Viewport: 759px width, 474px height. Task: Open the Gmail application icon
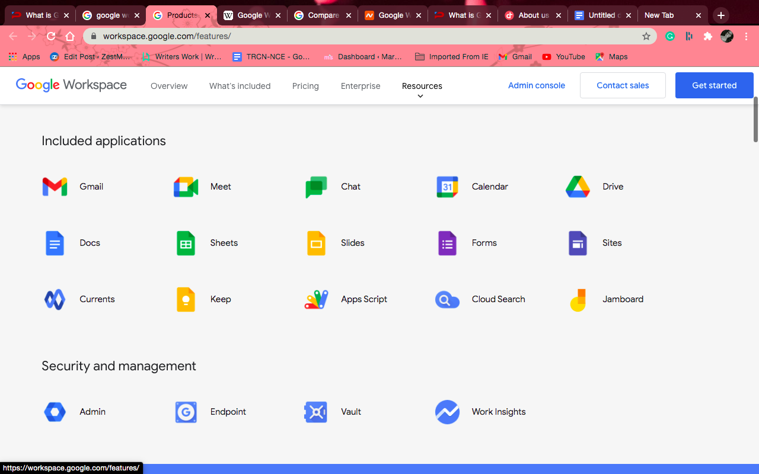(55, 186)
